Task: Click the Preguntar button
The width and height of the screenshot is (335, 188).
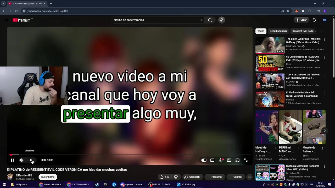Action: 215,177
